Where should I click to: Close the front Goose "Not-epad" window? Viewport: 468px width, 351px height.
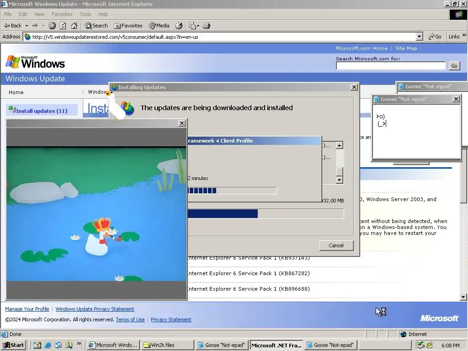(456, 99)
